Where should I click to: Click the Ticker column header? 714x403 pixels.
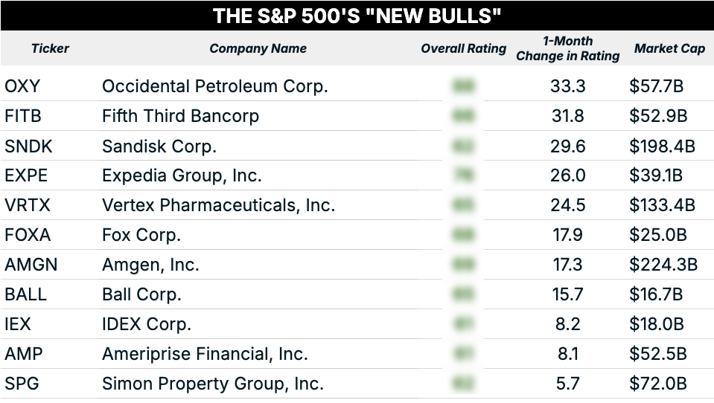pos(50,48)
